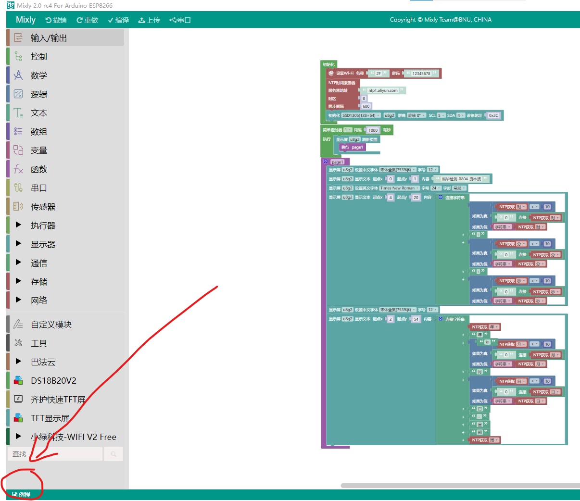Expand the 存储 category

pyautogui.click(x=65, y=281)
